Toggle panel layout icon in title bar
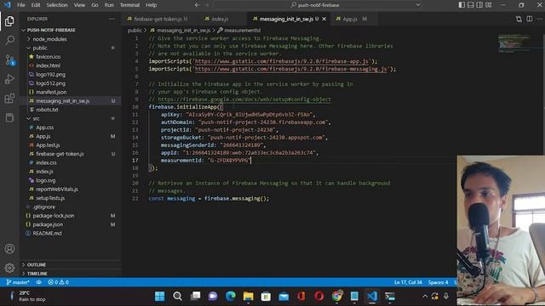Viewport: 545px width, 306px height. pos(471,5)
